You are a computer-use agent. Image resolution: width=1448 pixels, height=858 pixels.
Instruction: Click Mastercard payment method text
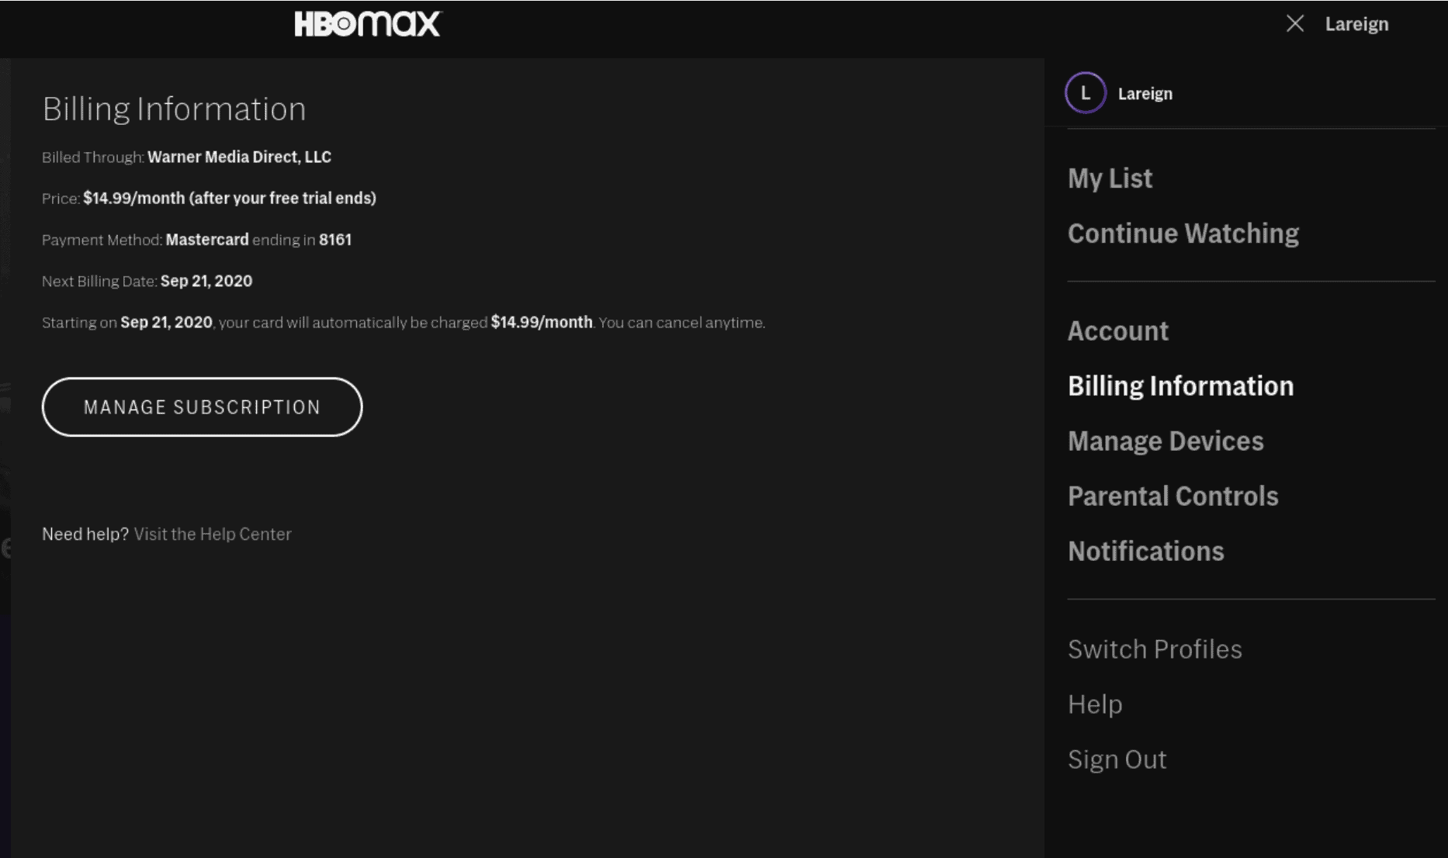[206, 240]
